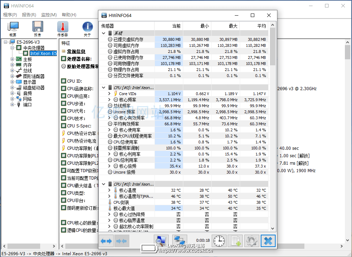Select the CPU总使用率 sensor row
The width and height of the screenshot is (352, 257).
coord(184,142)
